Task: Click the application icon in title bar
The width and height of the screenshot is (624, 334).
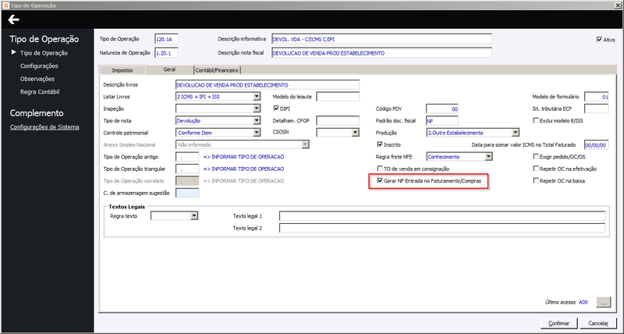Action: pos(5,5)
